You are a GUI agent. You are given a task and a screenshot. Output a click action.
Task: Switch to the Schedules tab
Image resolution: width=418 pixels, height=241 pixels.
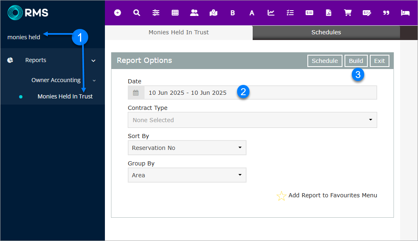pos(326,32)
